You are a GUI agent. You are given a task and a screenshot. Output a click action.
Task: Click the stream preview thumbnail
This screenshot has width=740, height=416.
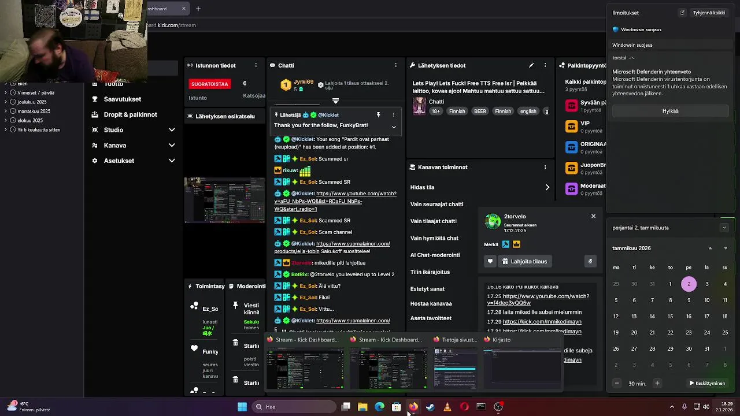[224, 200]
